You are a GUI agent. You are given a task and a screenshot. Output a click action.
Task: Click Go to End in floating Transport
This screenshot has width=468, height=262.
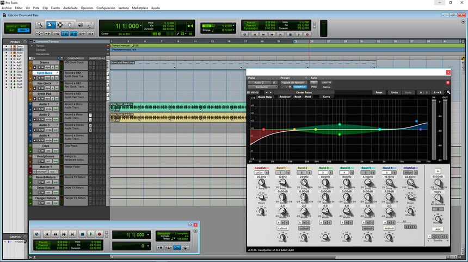[x=72, y=234]
